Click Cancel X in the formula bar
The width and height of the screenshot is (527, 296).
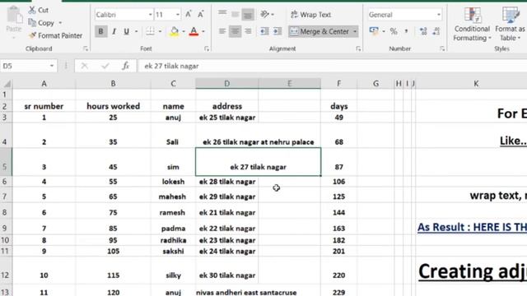point(84,66)
